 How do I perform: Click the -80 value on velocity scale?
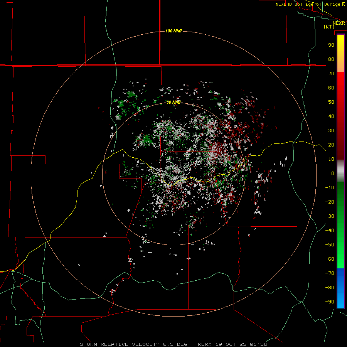(x=330, y=288)
